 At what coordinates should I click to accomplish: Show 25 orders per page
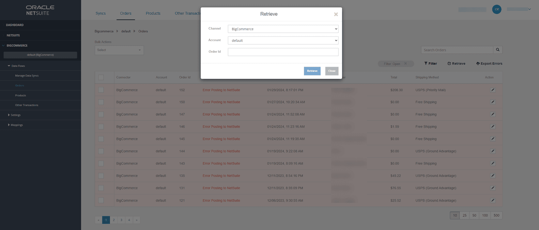[x=464, y=215]
